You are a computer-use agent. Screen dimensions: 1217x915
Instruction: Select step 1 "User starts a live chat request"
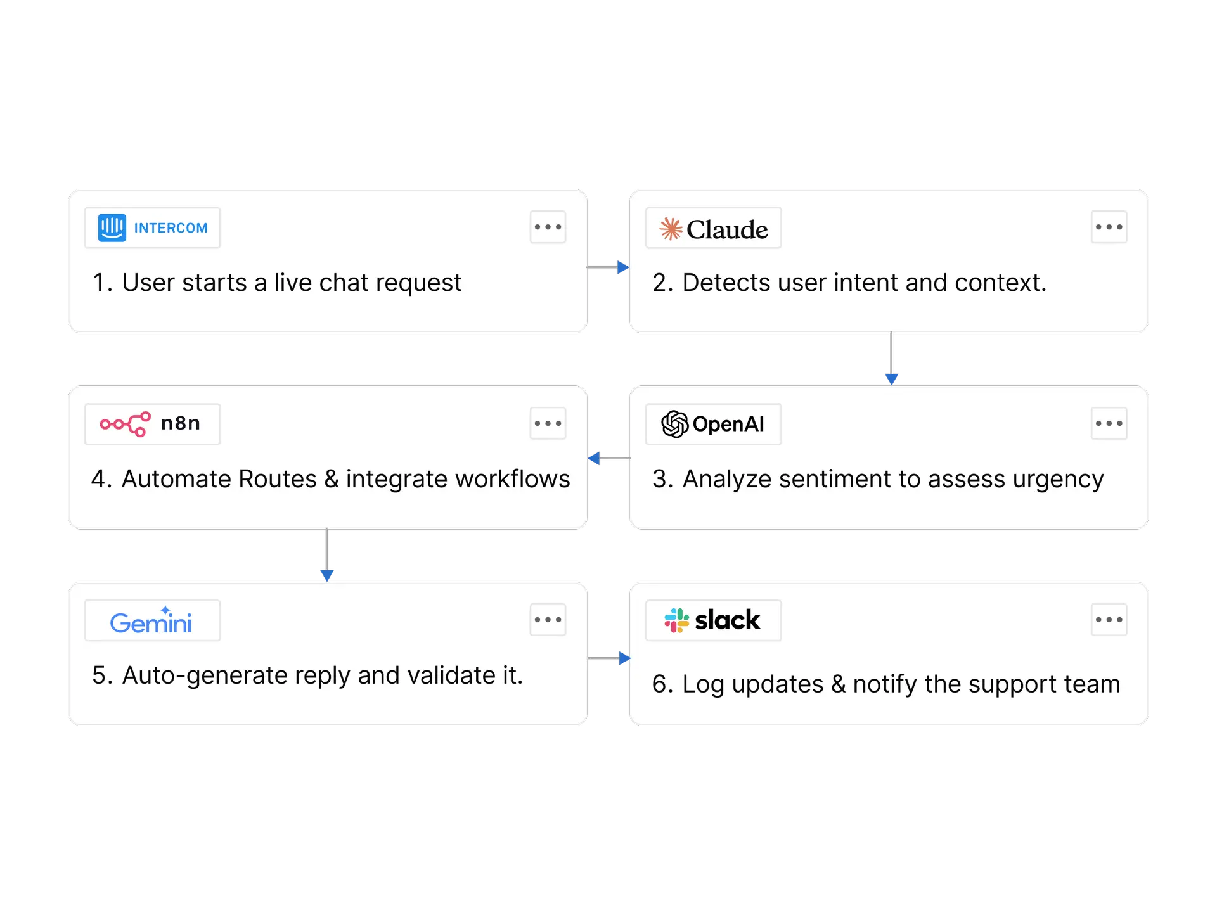point(277,283)
